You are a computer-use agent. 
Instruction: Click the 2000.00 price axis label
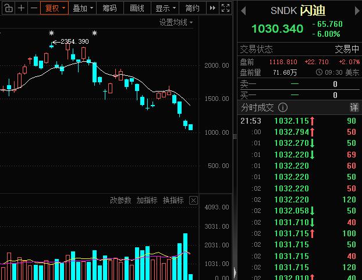click(x=217, y=65)
